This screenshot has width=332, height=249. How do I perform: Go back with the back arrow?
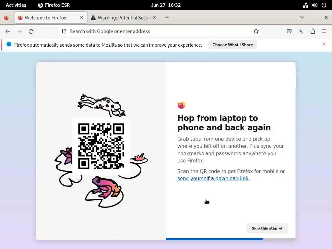(x=8, y=31)
